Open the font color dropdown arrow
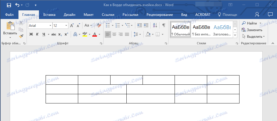 100,34
